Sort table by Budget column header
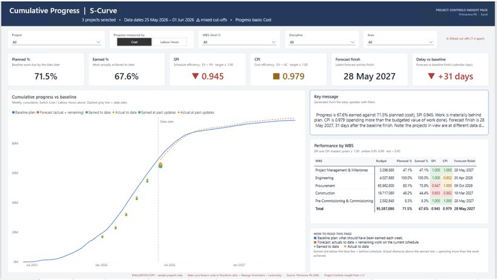The height and width of the screenshot is (280, 497). [381, 161]
